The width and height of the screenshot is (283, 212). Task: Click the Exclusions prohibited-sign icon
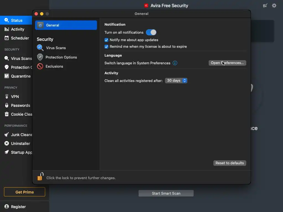(40, 66)
